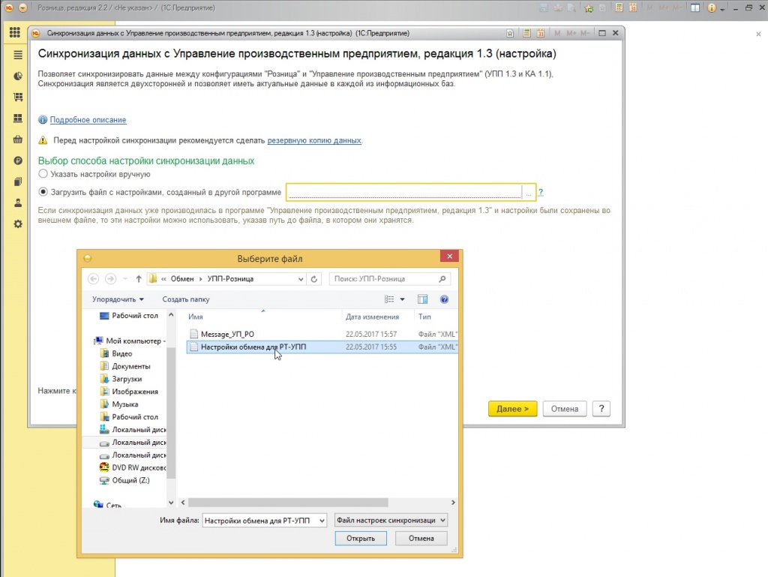
Task: Open the file type filter dropdown
Action: tap(391, 520)
